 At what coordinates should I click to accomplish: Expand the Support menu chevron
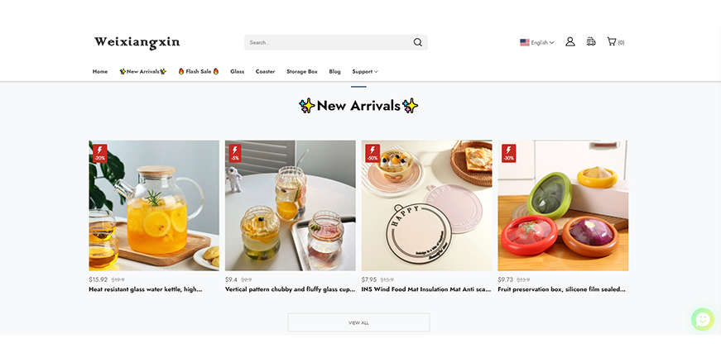pyautogui.click(x=376, y=72)
